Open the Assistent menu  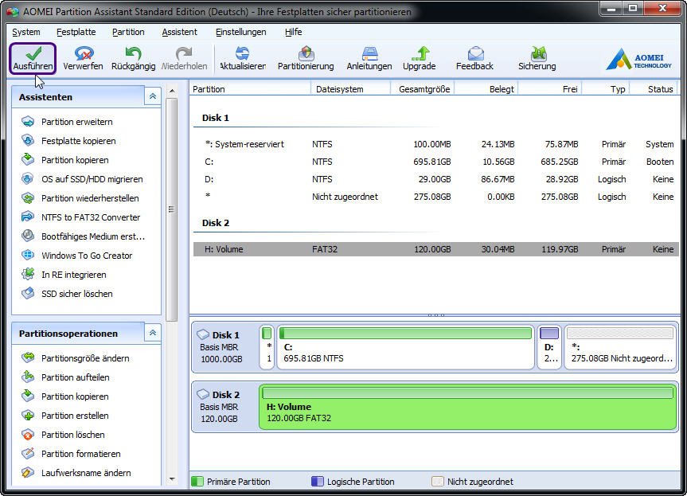(180, 32)
